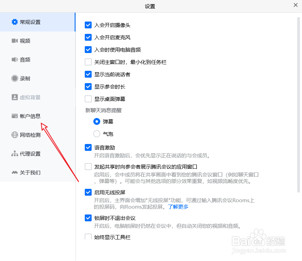
Task: Click the 设置 window title
Action: [150, 6]
